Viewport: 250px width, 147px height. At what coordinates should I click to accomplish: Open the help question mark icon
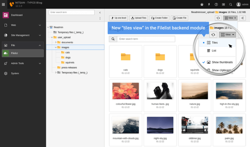[x=216, y=5]
